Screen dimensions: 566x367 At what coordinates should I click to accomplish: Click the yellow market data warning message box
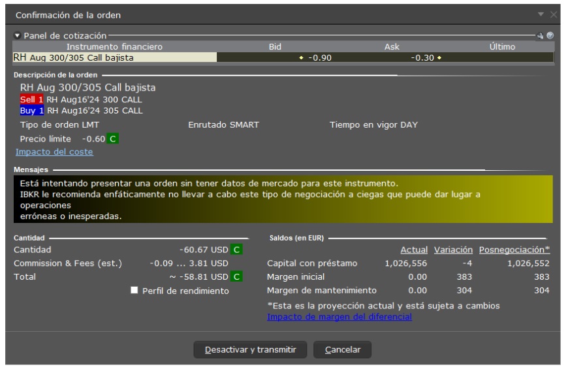[x=283, y=199]
